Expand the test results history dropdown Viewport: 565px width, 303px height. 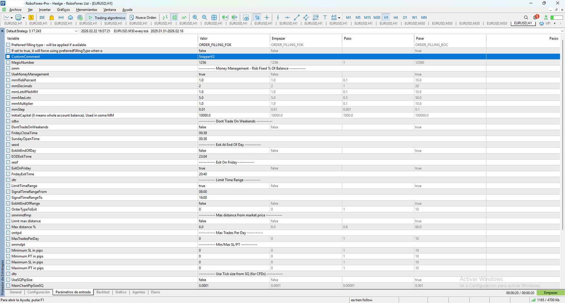(562, 31)
